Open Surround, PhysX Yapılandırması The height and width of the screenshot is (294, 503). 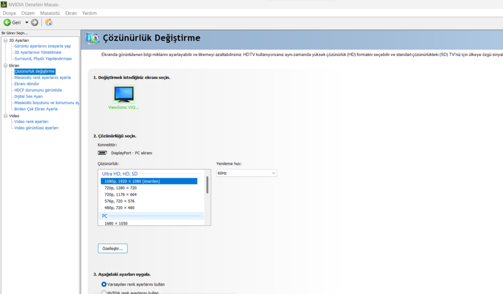click(x=43, y=59)
